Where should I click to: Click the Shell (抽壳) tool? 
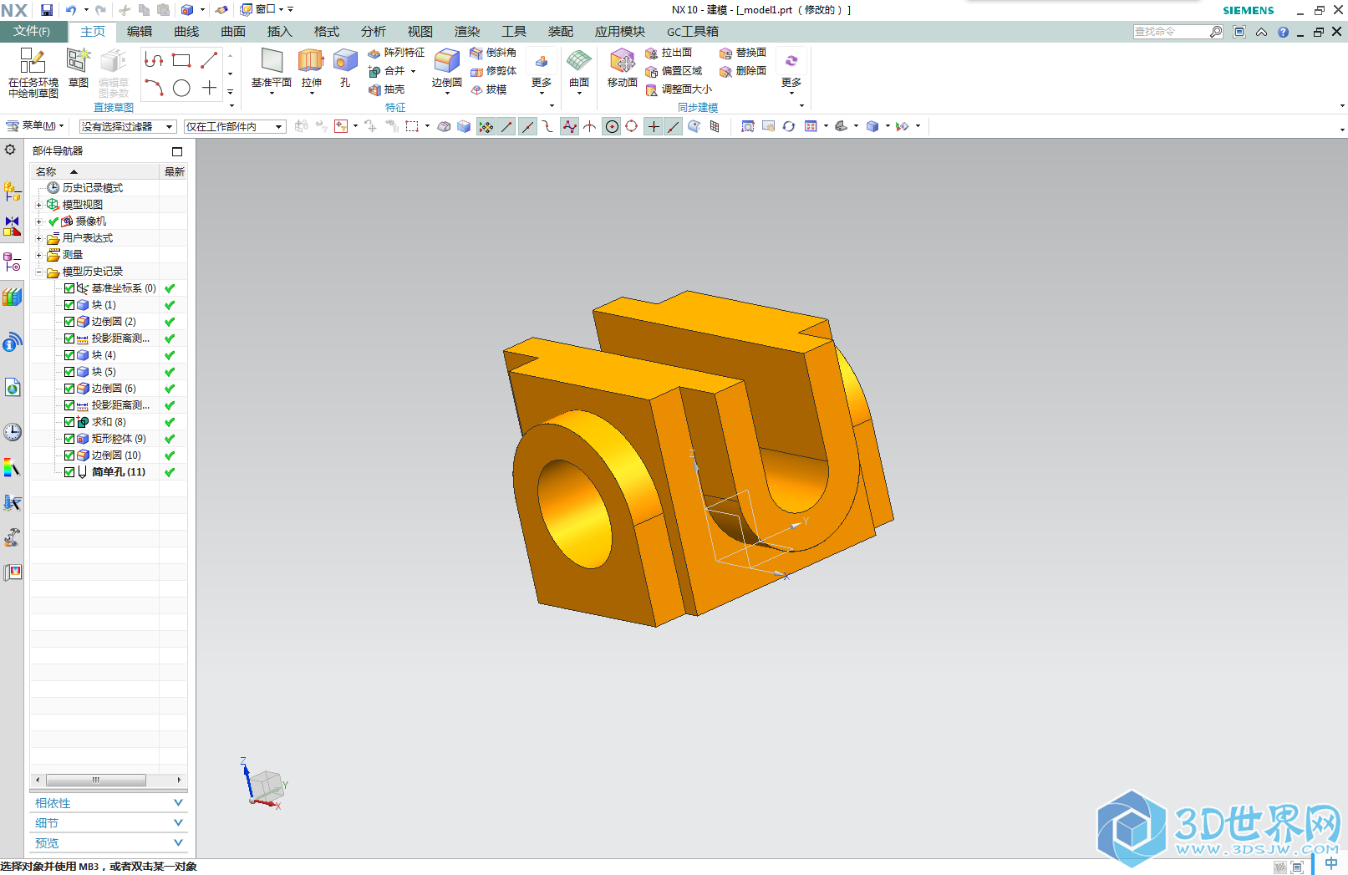point(386,89)
